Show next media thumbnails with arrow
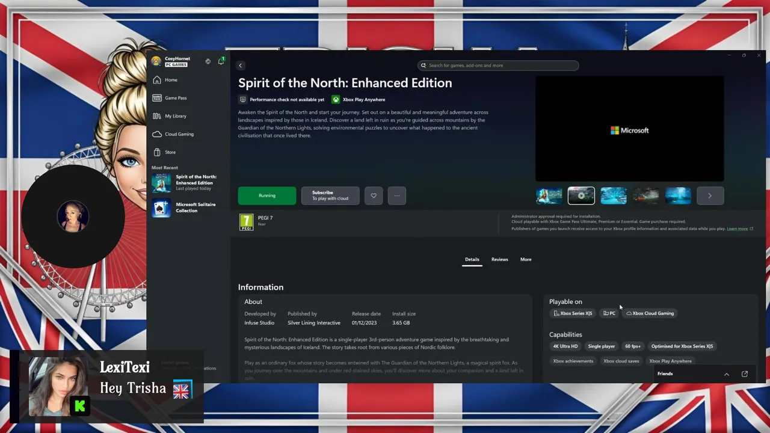The width and height of the screenshot is (770, 433). (710, 195)
